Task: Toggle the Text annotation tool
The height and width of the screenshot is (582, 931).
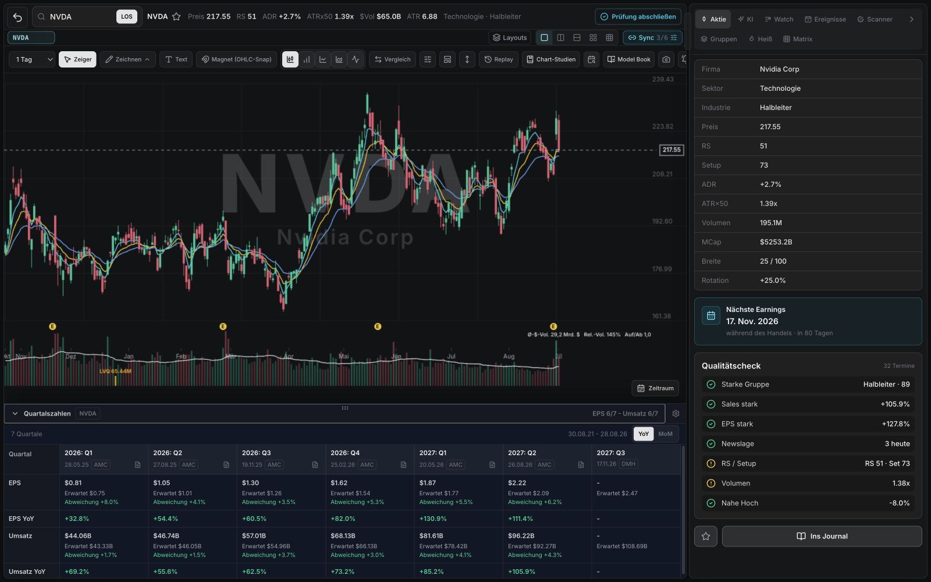Action: pyautogui.click(x=176, y=59)
